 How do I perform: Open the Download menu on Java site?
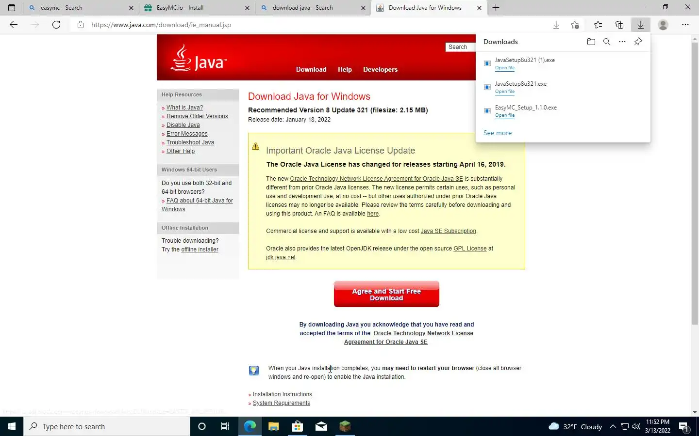[x=311, y=69]
